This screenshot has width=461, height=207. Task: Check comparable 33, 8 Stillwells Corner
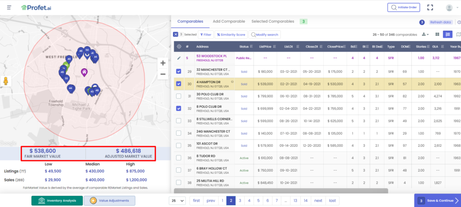[x=178, y=121]
